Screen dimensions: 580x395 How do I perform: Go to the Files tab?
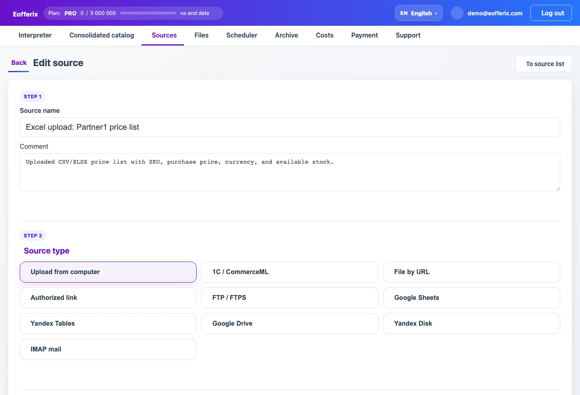[201, 35]
